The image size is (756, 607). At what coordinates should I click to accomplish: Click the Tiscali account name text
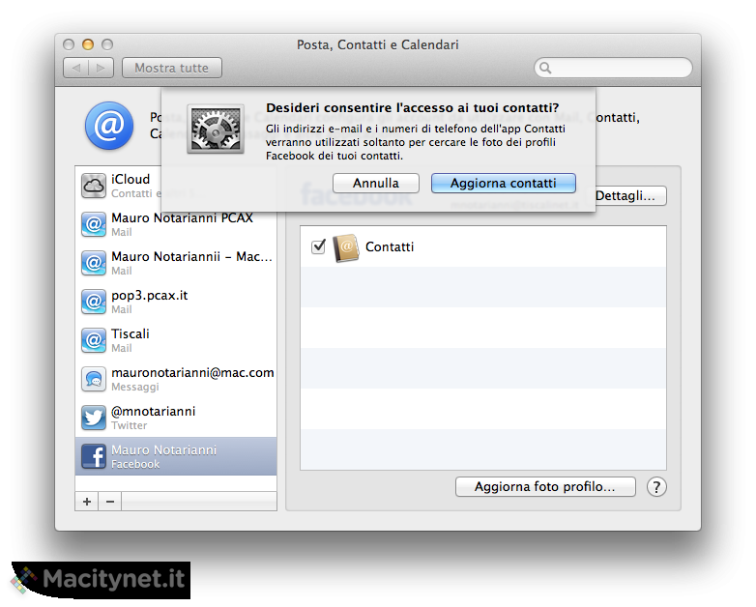[x=131, y=333]
